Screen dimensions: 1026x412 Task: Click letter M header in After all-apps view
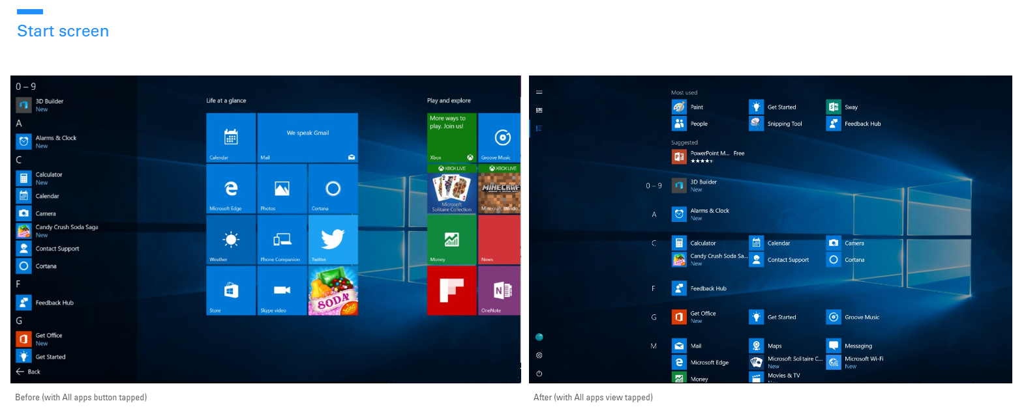(654, 346)
